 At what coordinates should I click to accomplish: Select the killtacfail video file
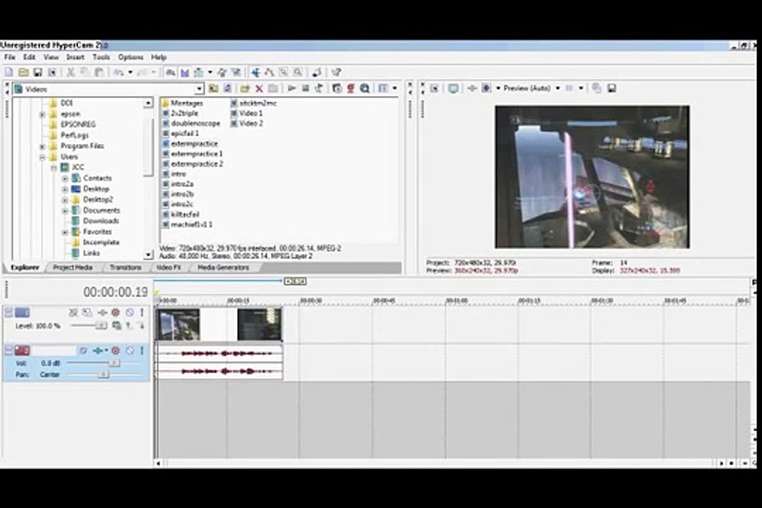(x=185, y=214)
